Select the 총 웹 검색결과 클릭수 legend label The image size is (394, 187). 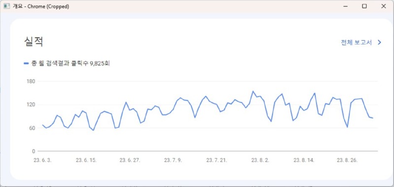click(x=70, y=64)
